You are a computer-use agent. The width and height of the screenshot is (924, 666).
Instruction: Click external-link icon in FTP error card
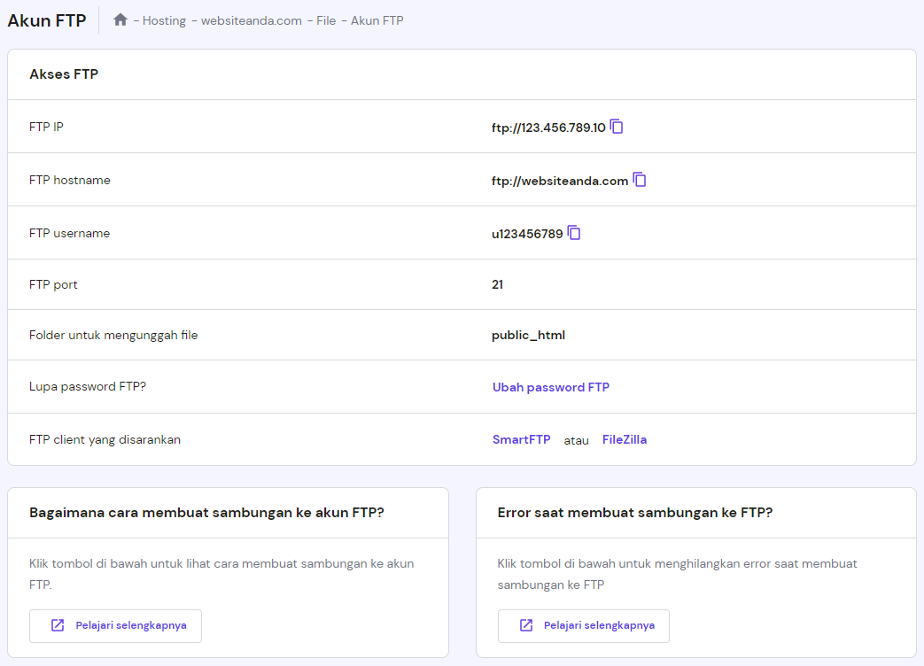pyautogui.click(x=526, y=625)
